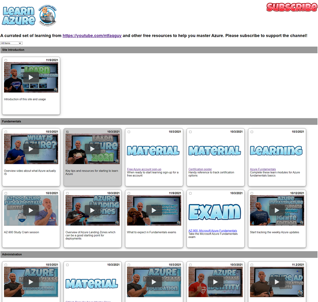Click the Site Introduction section header

coord(159,50)
